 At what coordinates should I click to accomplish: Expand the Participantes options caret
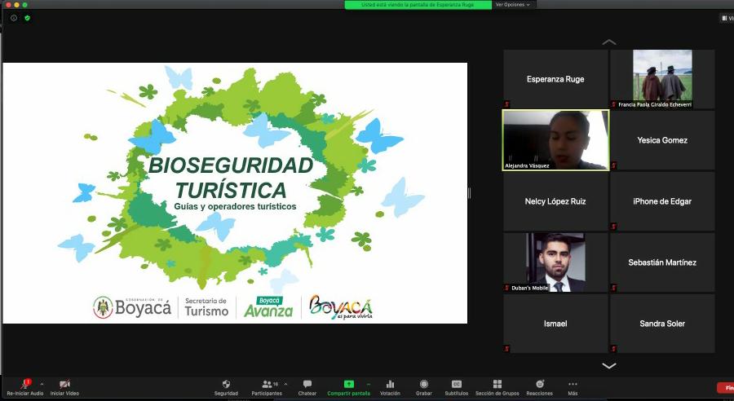point(285,383)
